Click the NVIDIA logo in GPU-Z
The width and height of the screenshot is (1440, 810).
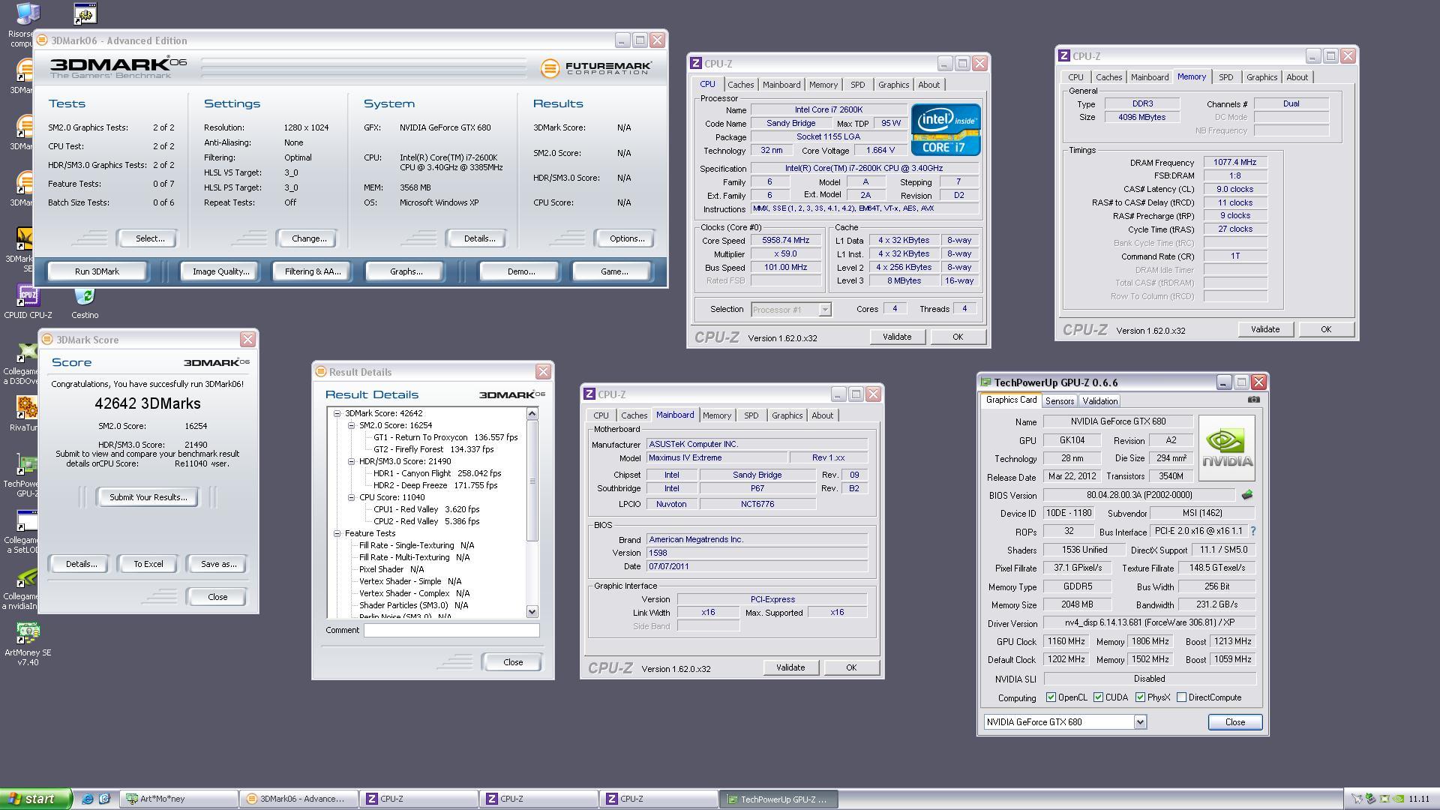pyautogui.click(x=1227, y=448)
